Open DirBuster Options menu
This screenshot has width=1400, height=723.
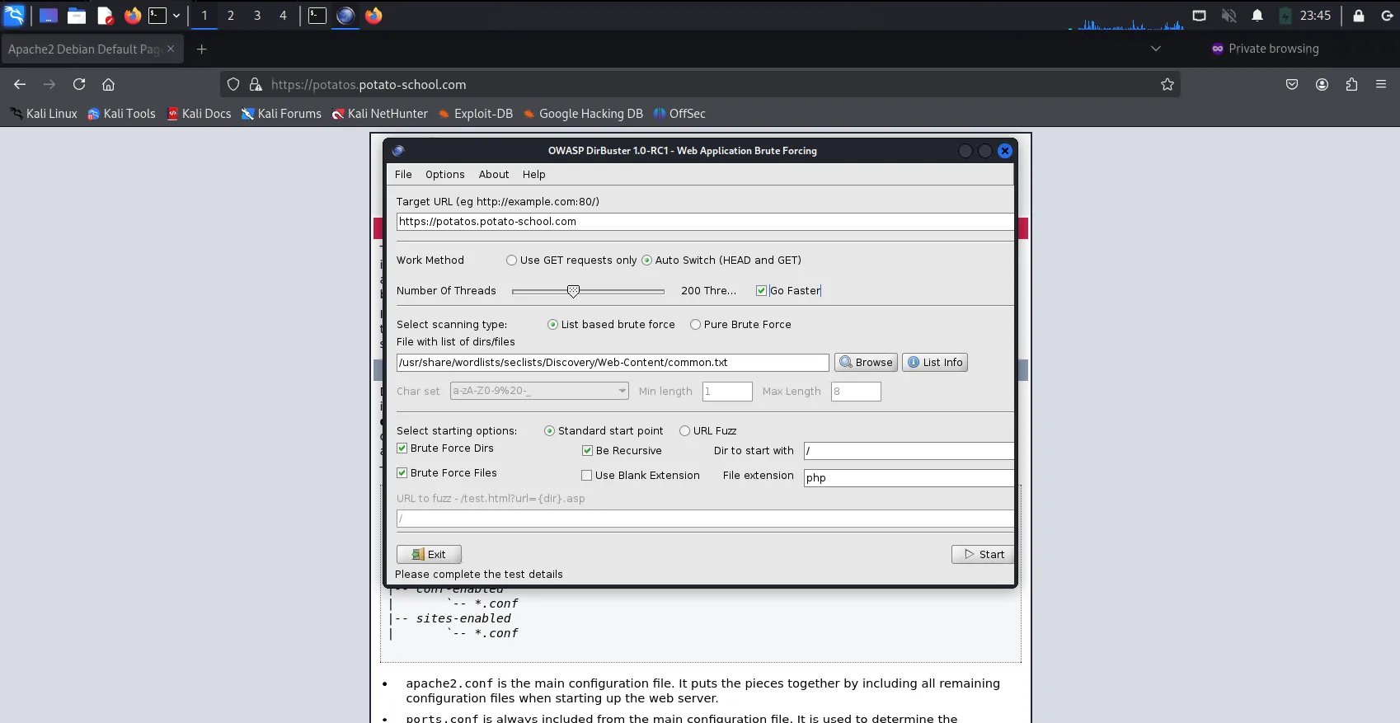[x=445, y=175]
